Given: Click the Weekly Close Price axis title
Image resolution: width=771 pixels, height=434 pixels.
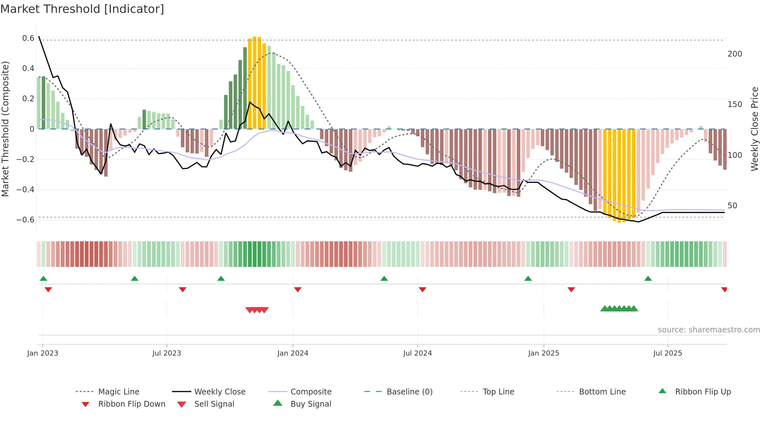Looking at the screenshot, I should (755, 129).
